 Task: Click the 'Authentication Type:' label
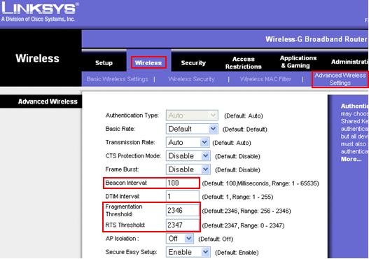point(132,115)
